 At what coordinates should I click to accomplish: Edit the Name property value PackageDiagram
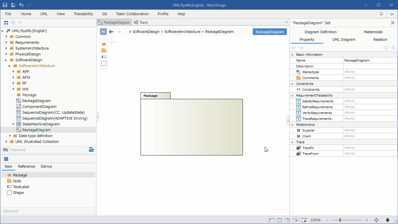370,60
